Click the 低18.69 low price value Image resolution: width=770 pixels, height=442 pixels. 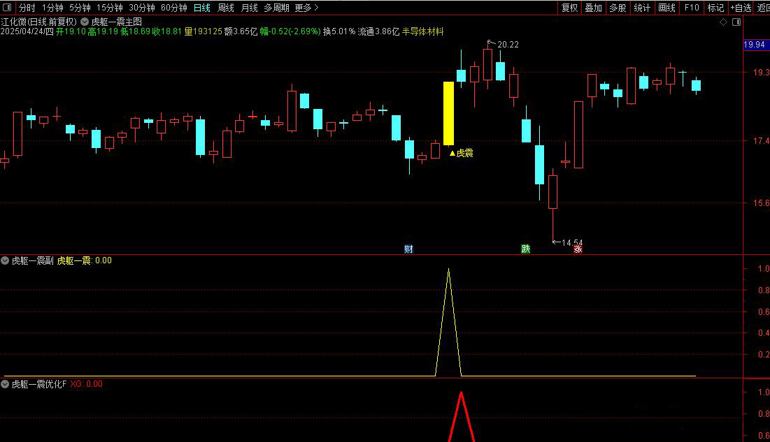135,31
